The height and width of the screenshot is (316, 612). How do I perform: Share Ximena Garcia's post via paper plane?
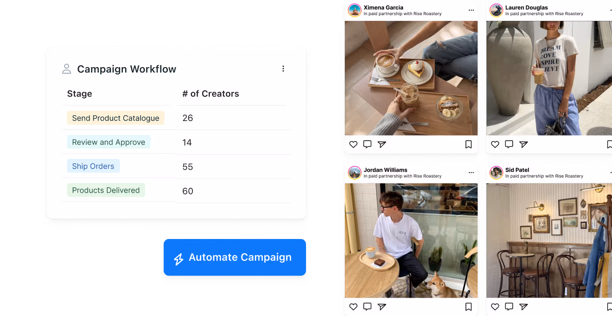(x=382, y=144)
